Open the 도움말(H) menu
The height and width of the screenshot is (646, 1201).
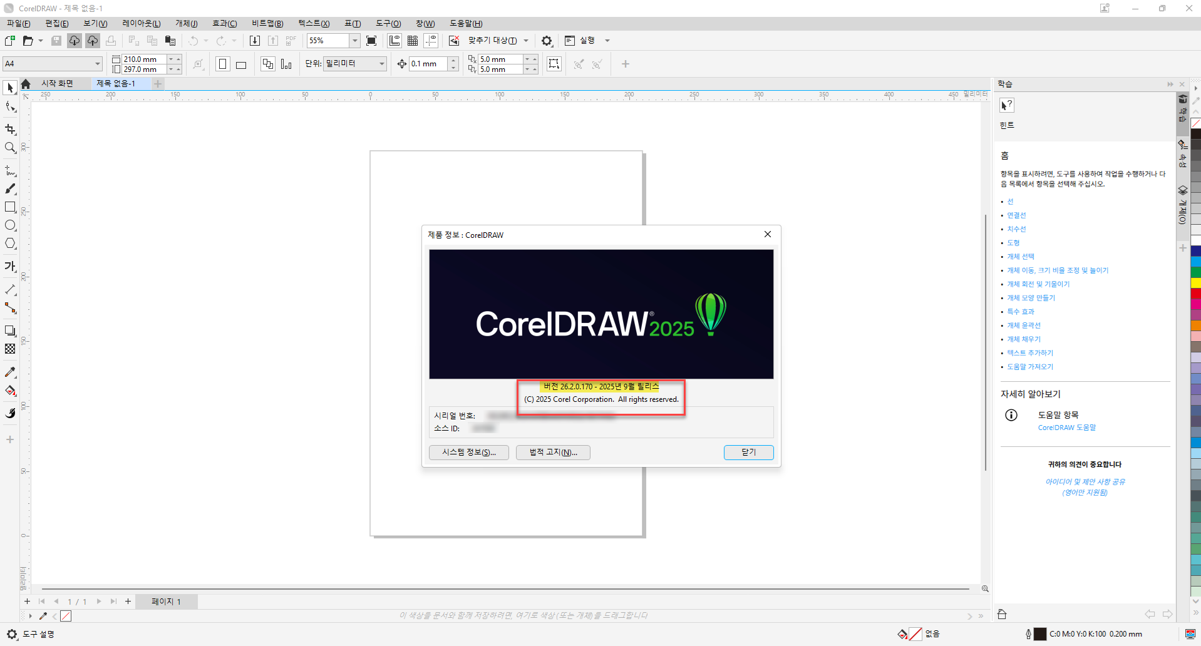[x=466, y=24]
